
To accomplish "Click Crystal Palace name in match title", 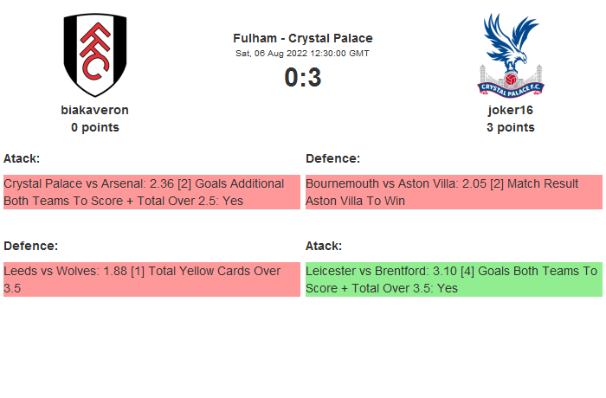I will pyautogui.click(x=330, y=38).
